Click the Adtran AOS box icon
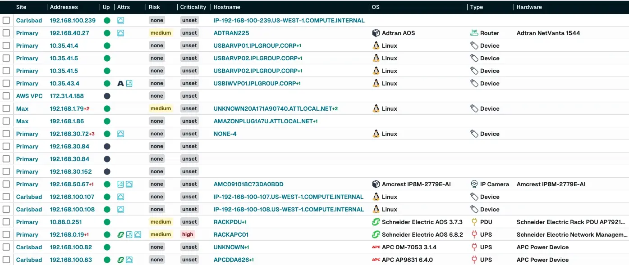Screen dimensions: 629x265 pyautogui.click(x=376, y=33)
